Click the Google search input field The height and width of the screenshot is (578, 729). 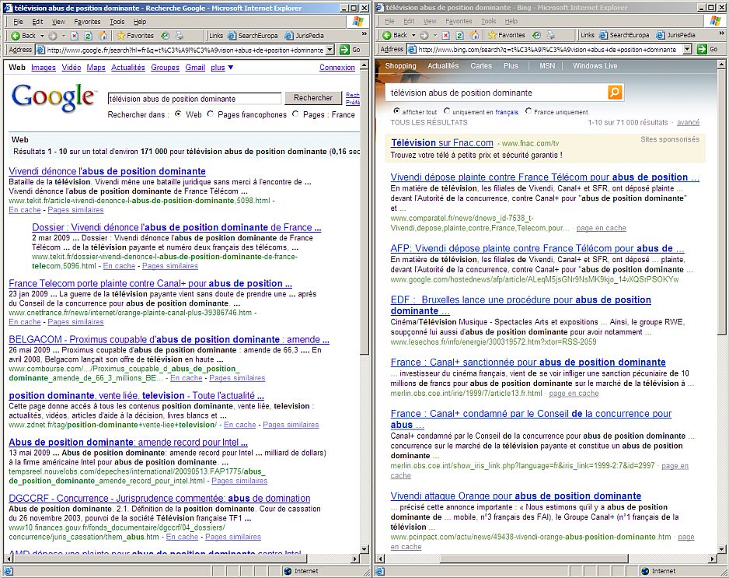194,99
